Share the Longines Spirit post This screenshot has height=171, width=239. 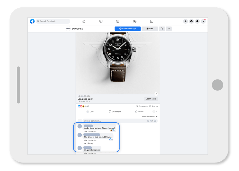click(139, 111)
